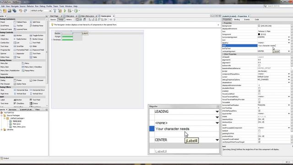The height and width of the screenshot is (165, 293).
Task: Collapse the Source Packages tree node
Action: pos(2,115)
